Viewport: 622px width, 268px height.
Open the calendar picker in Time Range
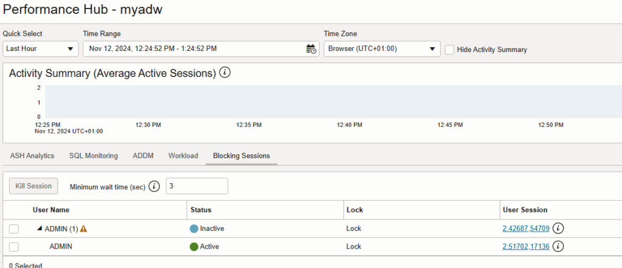[311, 49]
